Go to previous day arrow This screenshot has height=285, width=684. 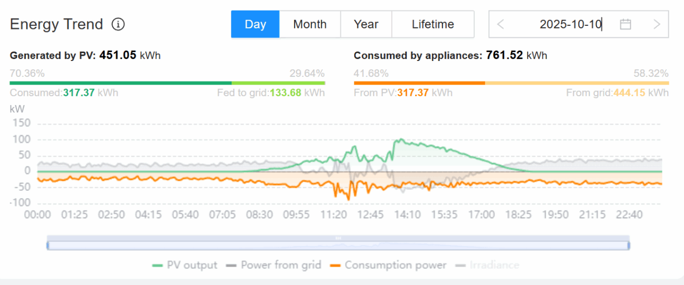point(500,24)
